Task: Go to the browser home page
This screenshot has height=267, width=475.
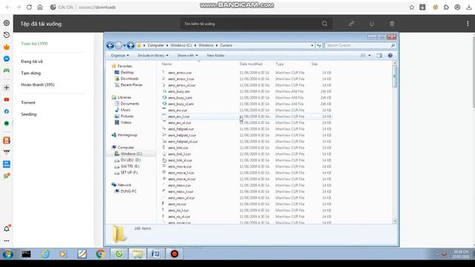Action: point(40,7)
